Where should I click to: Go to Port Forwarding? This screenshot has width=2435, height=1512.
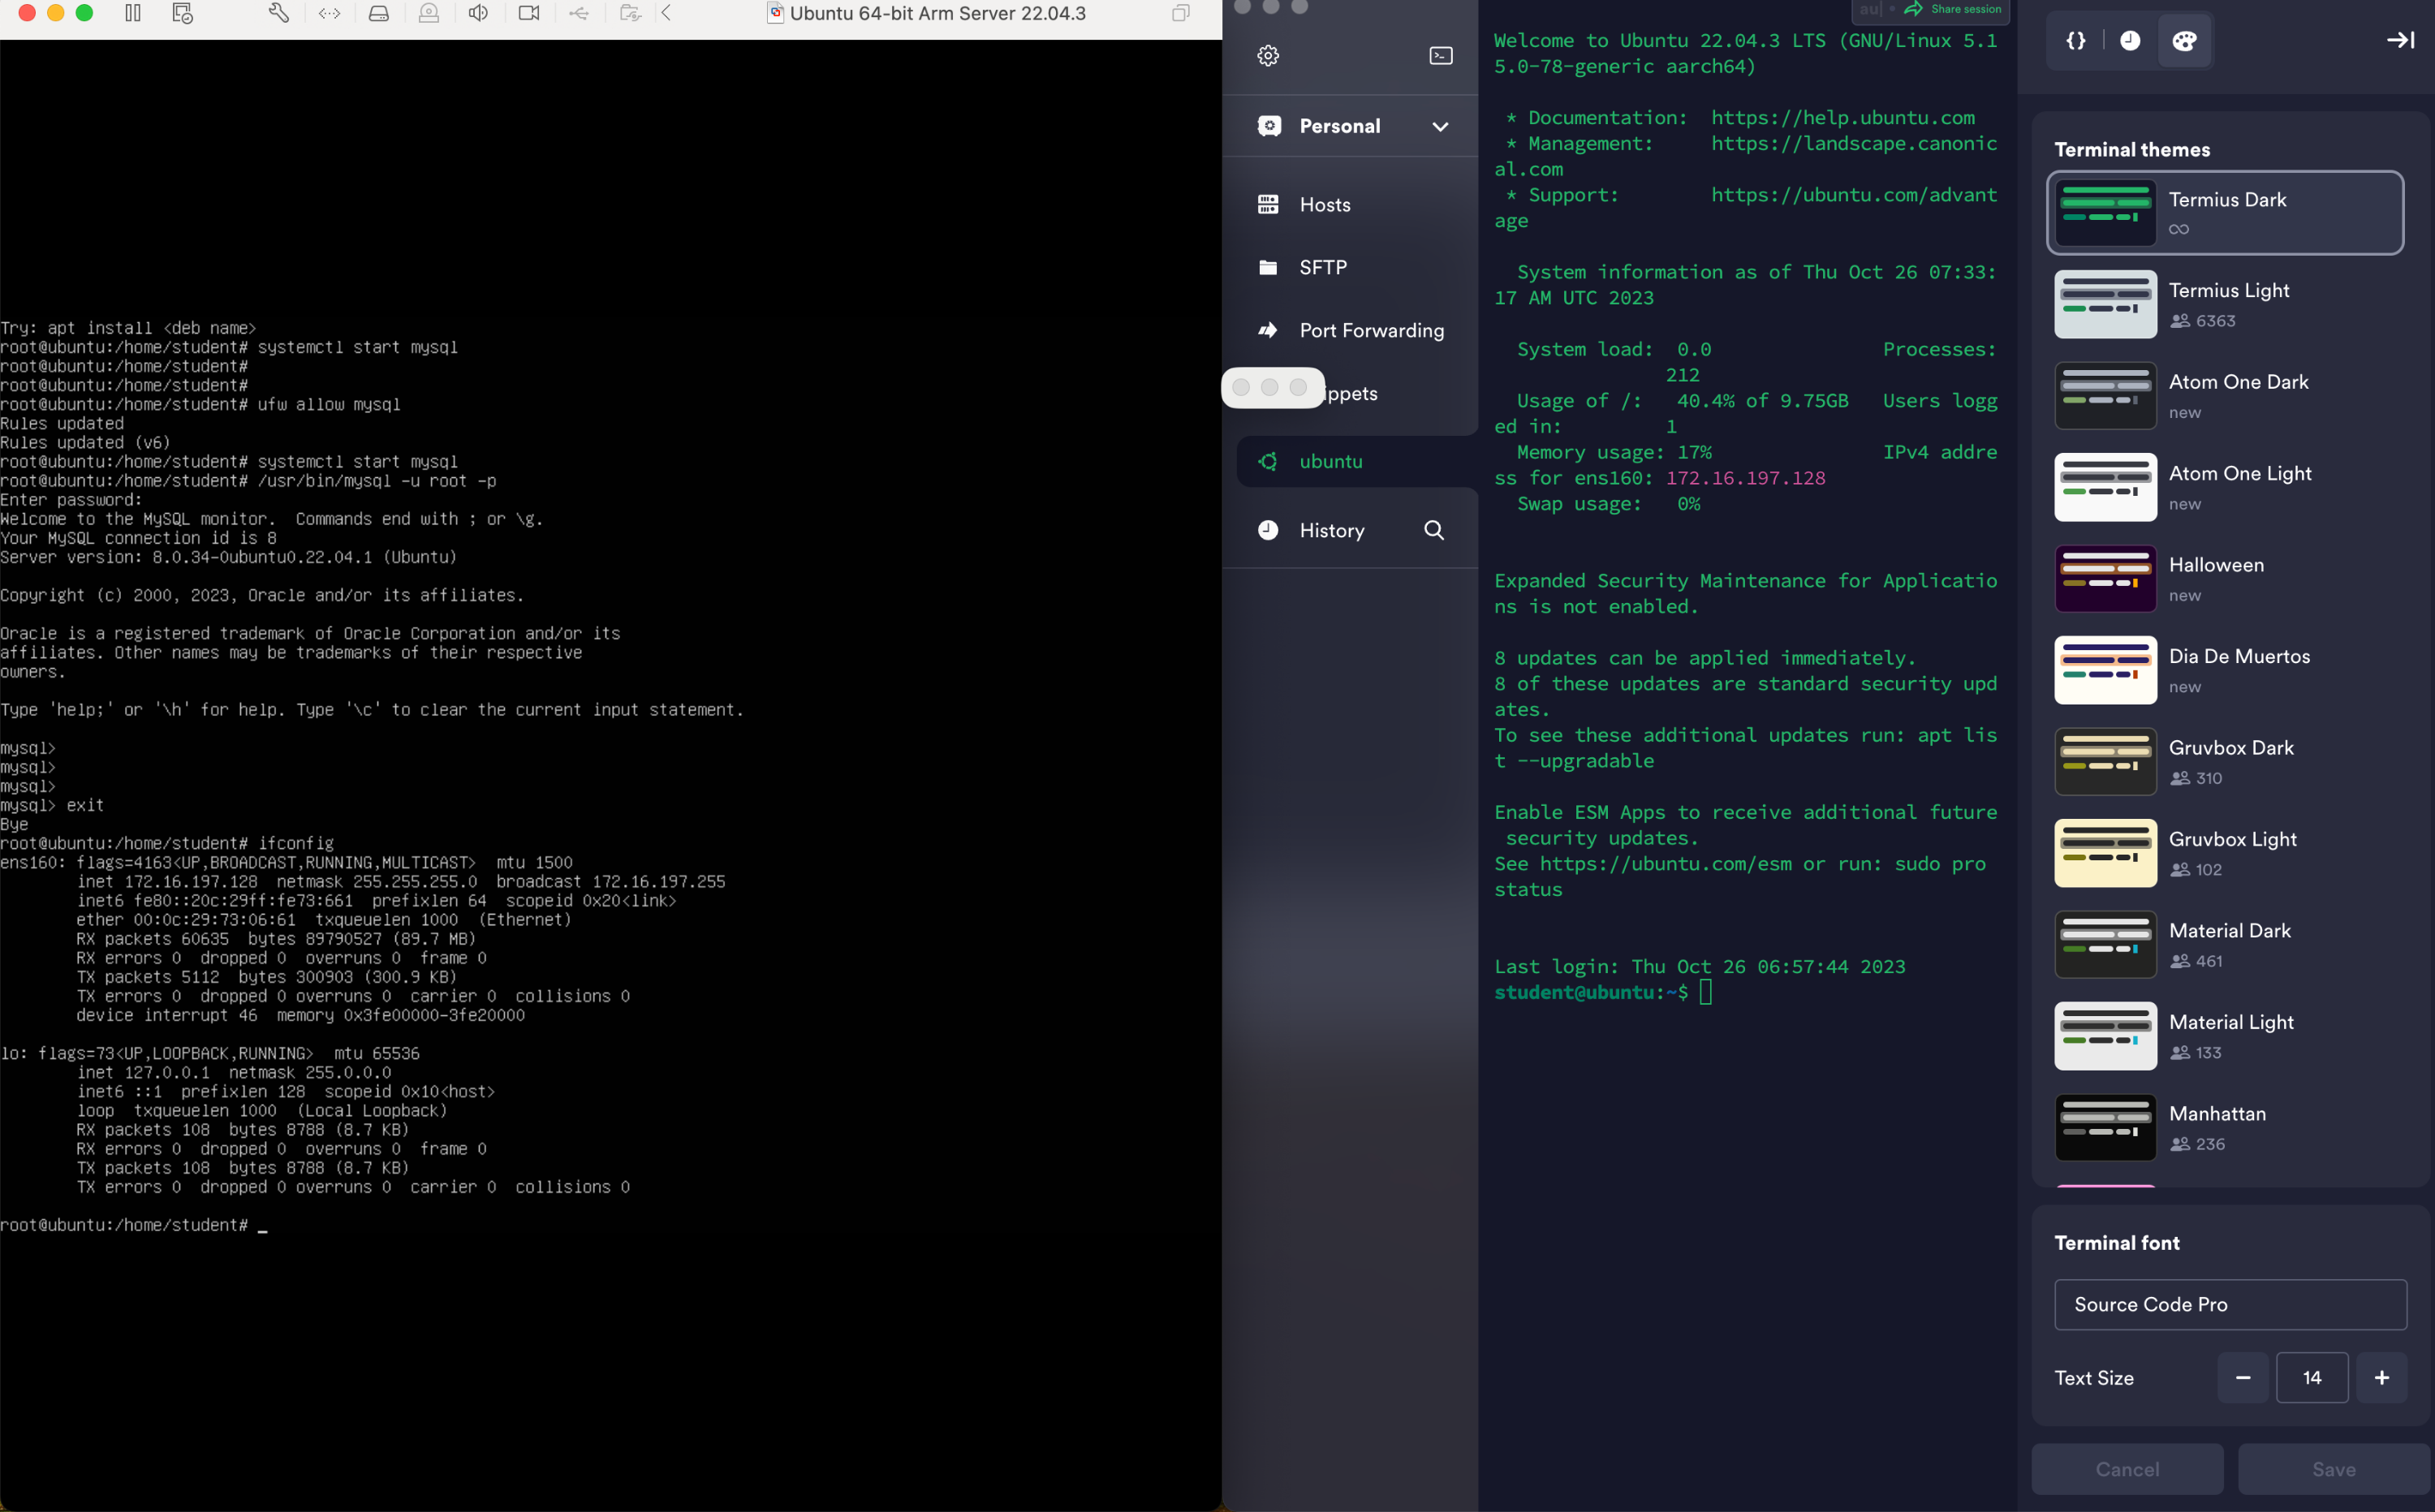coord(1370,330)
